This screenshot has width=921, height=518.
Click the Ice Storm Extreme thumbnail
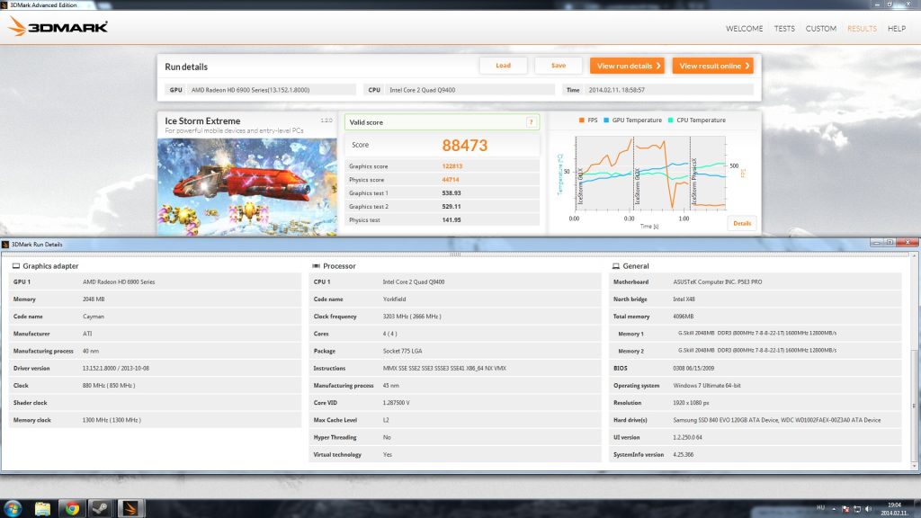pos(247,187)
